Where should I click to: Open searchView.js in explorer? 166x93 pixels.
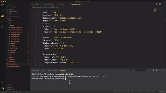coord(15,41)
